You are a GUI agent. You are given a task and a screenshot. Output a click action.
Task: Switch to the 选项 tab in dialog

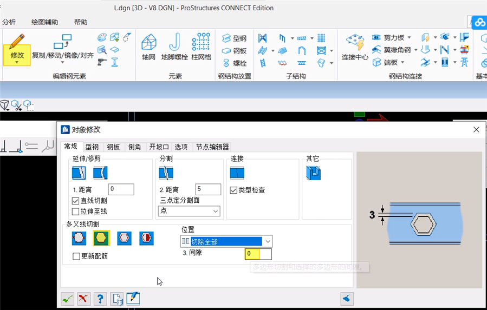[x=181, y=147]
